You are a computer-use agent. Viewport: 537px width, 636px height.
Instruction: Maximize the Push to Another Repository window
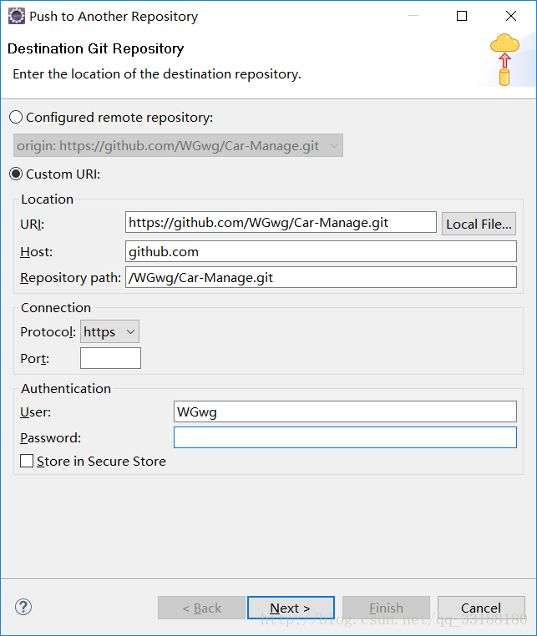[462, 16]
